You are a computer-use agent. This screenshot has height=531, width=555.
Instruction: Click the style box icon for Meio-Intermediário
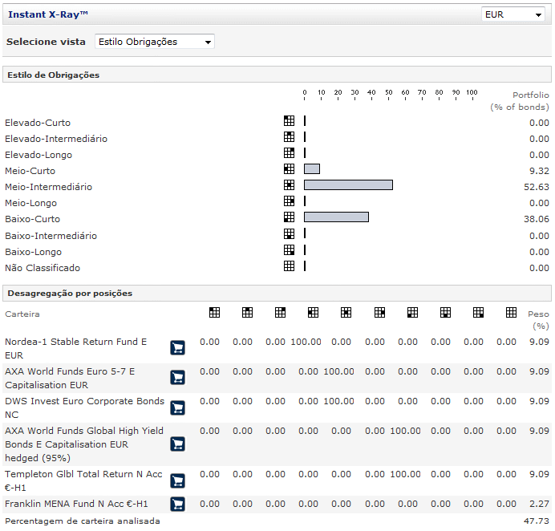pyautogui.click(x=289, y=184)
